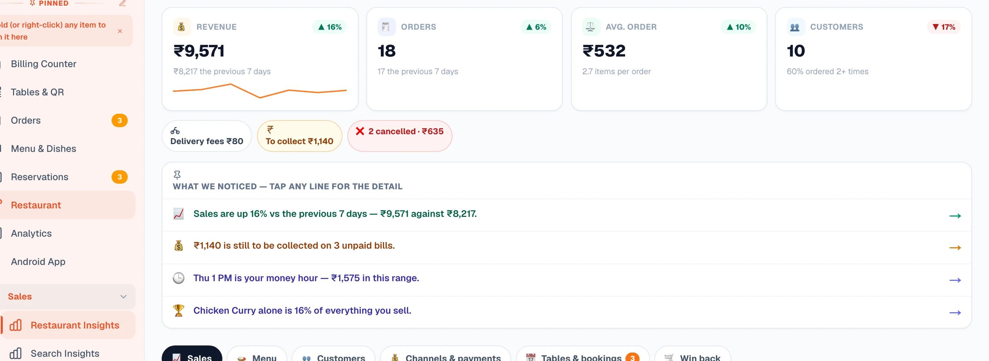Open Search Insights link
The image size is (989, 361).
65,353
